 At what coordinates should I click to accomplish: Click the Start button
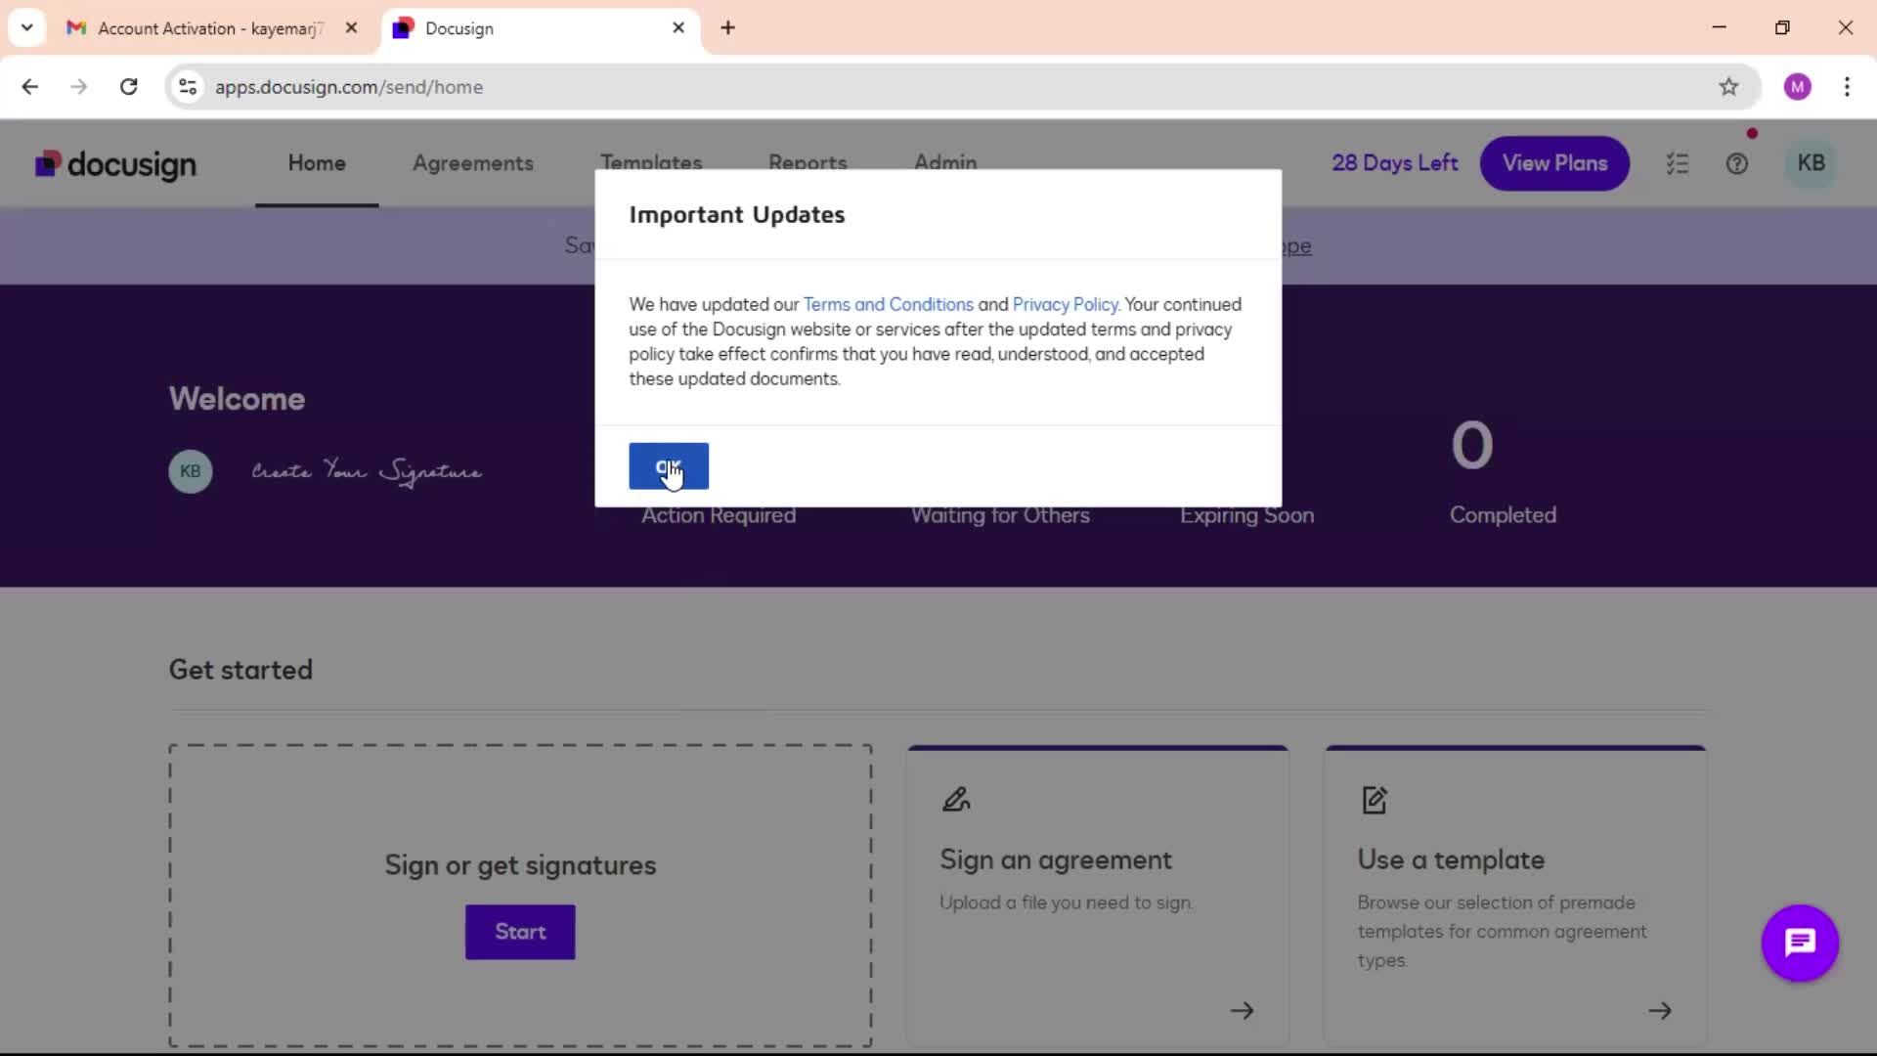[520, 932]
